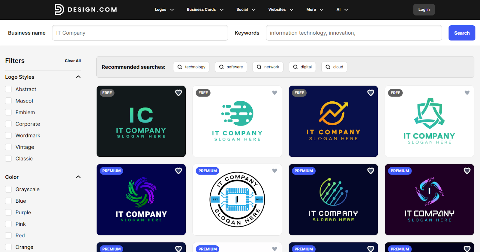Favorite the orange arrow chart logo

(370, 93)
